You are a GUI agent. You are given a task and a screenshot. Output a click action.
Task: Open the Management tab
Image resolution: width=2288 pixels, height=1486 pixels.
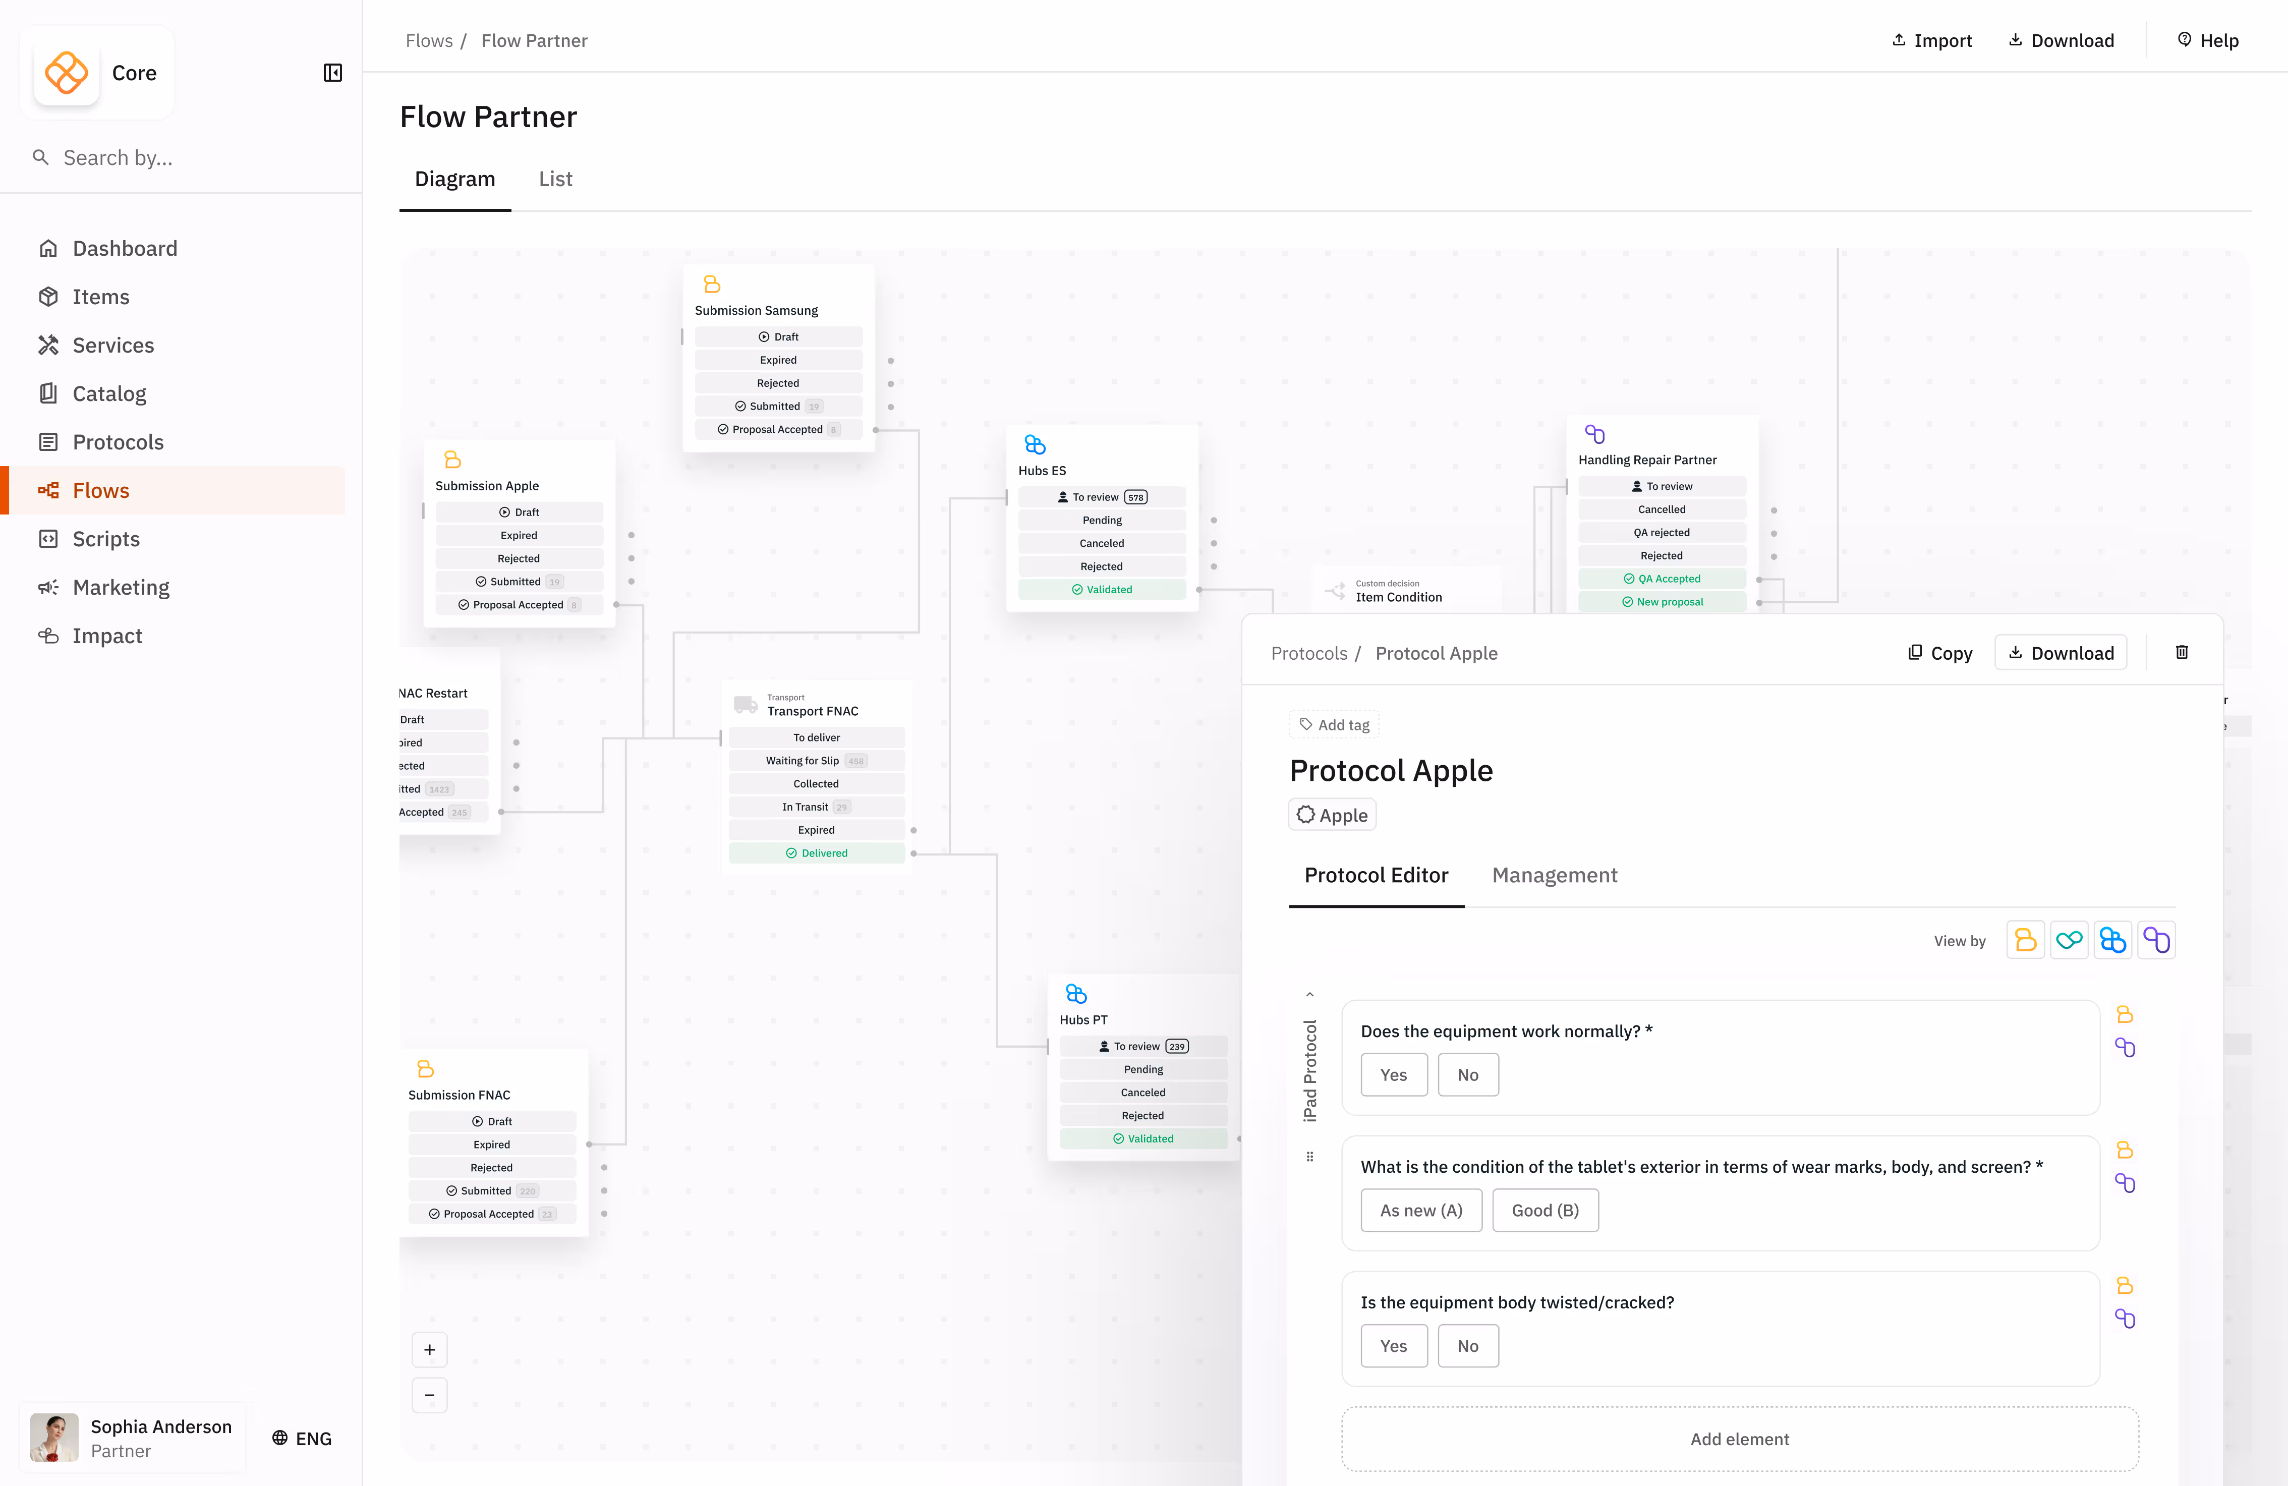[1554, 875]
